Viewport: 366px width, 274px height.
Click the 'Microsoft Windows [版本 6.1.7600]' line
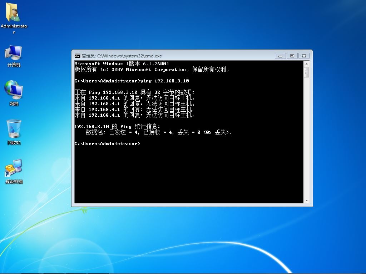[122, 64]
